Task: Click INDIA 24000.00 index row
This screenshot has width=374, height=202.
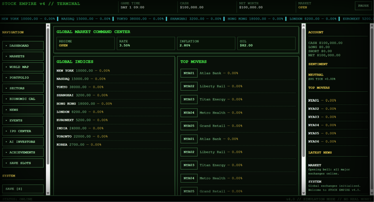Action: tap(114, 128)
